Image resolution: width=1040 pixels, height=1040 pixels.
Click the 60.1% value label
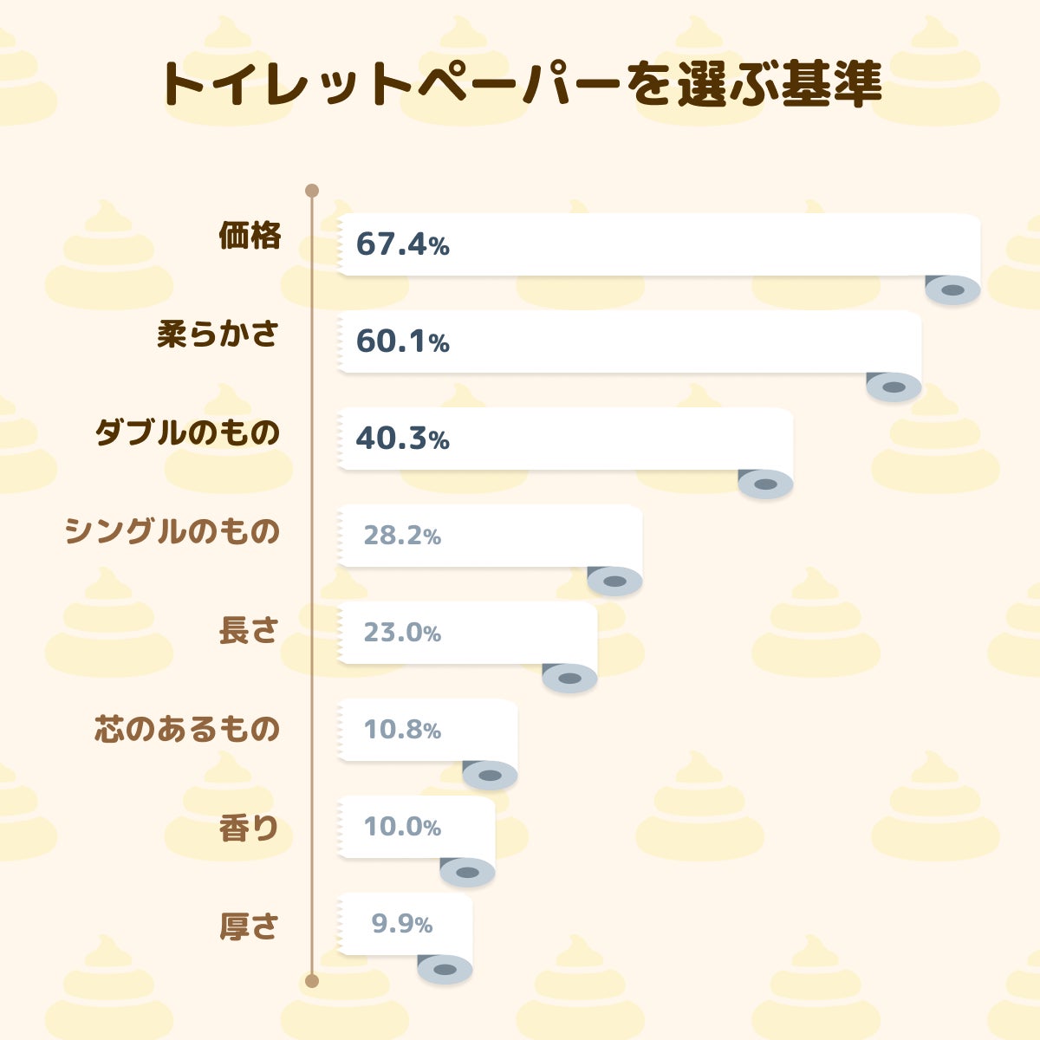click(x=402, y=342)
